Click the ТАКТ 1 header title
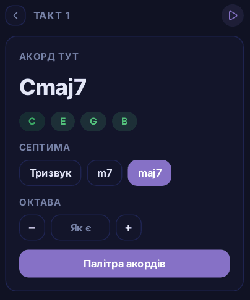 coord(52,15)
